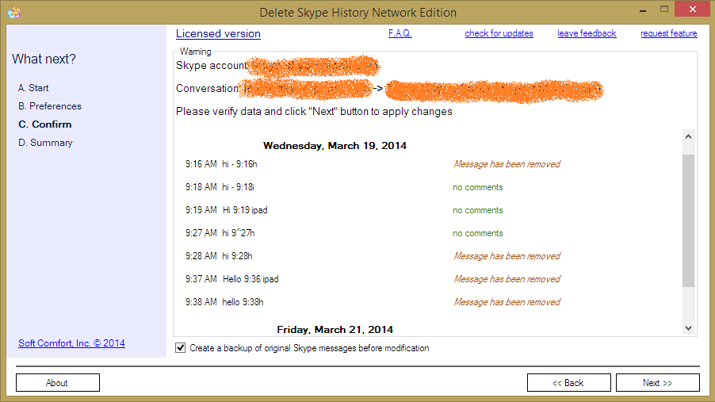Click the << Back button

(568, 383)
